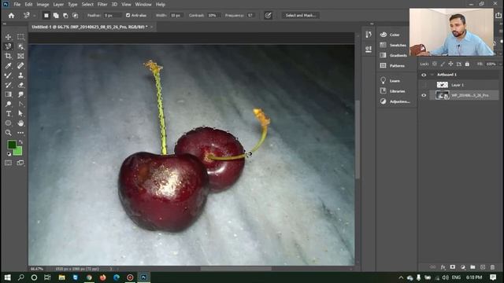Select the Eraser tool
This screenshot has height=283, width=504.
(20, 85)
